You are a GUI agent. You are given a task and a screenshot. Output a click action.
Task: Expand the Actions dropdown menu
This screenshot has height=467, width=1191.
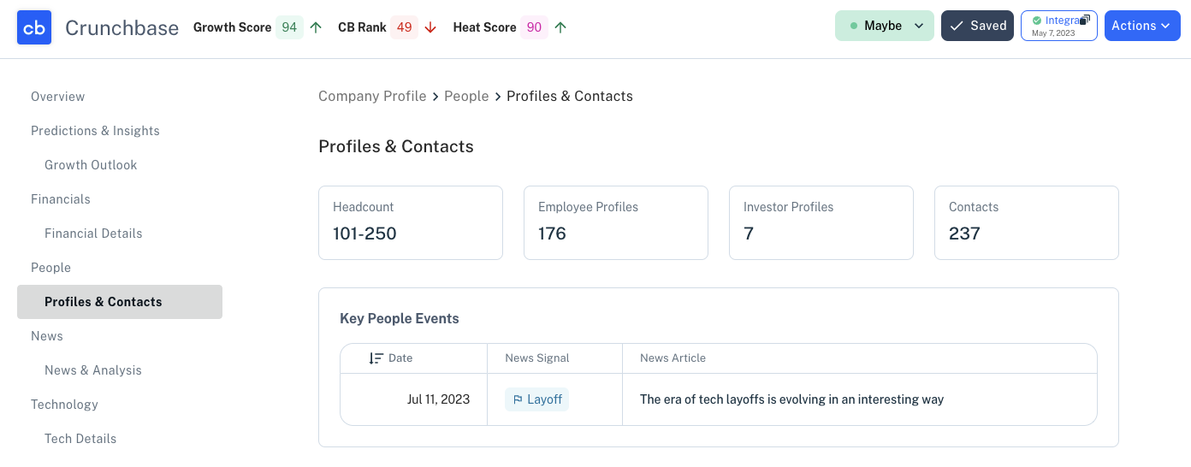click(1142, 26)
